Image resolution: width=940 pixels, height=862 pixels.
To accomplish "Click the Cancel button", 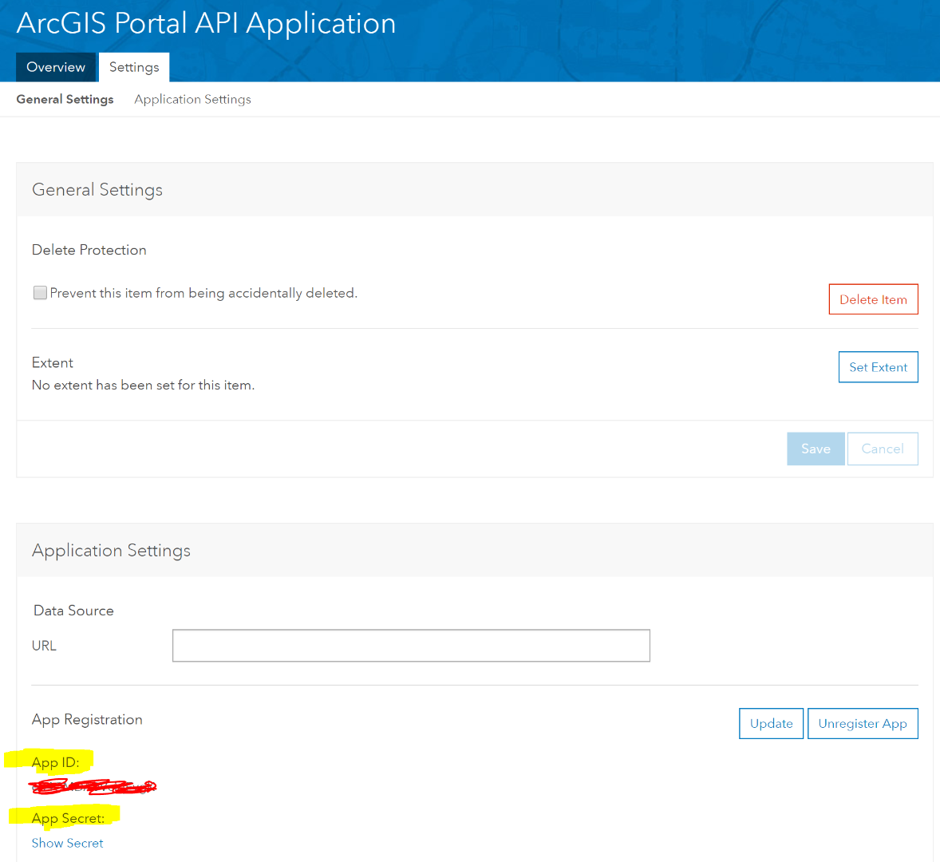I will pos(883,449).
